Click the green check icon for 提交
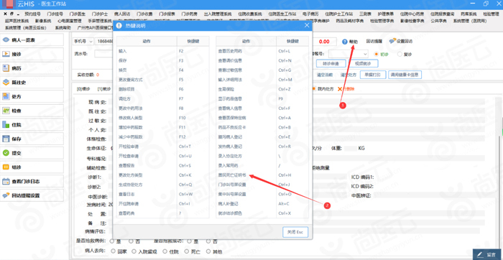 pyautogui.click(x=6, y=153)
